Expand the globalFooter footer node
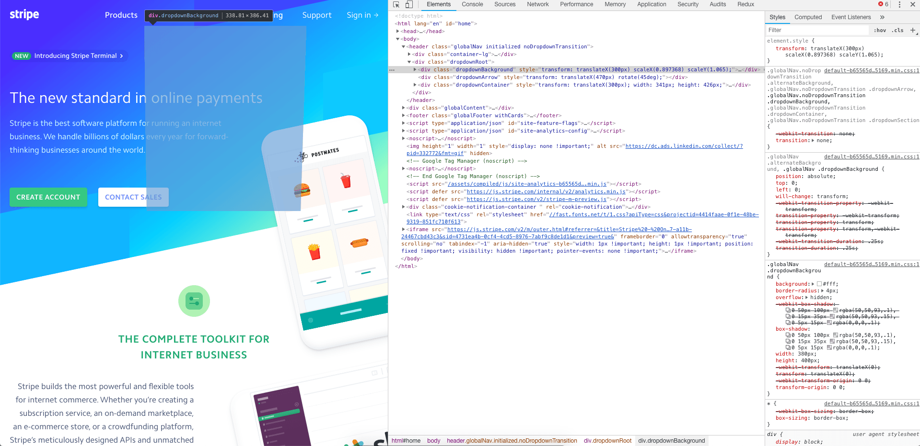The width and height of the screenshot is (920, 446). (404, 115)
